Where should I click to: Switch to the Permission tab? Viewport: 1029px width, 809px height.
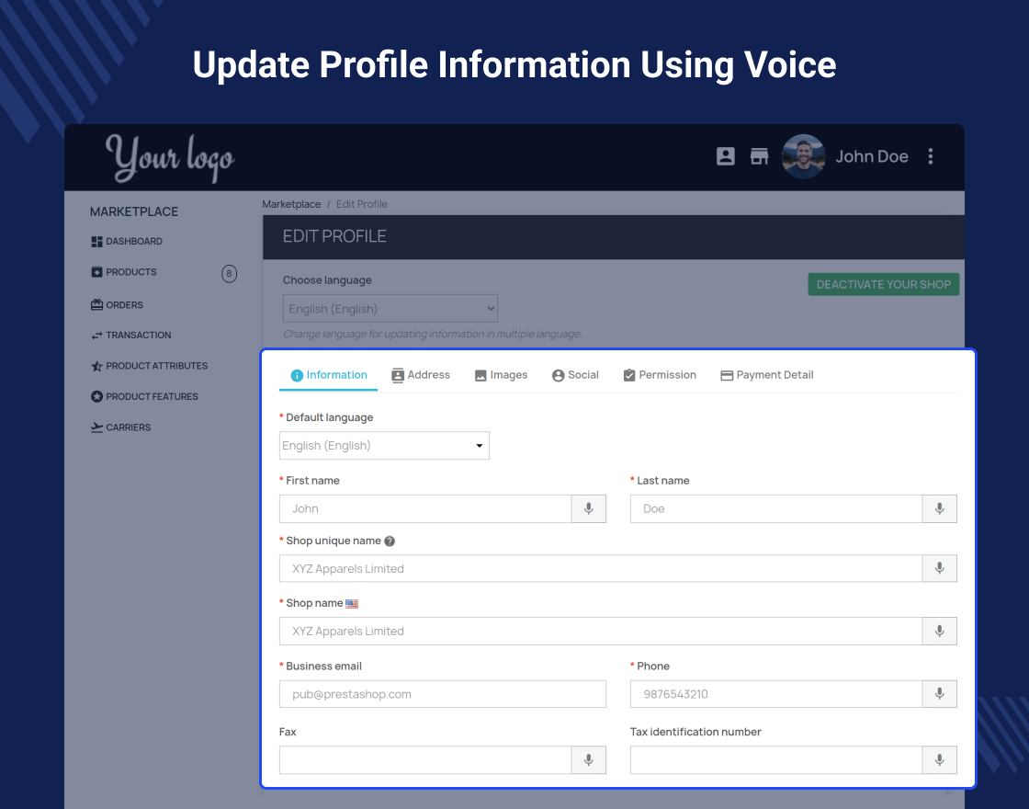click(x=660, y=375)
